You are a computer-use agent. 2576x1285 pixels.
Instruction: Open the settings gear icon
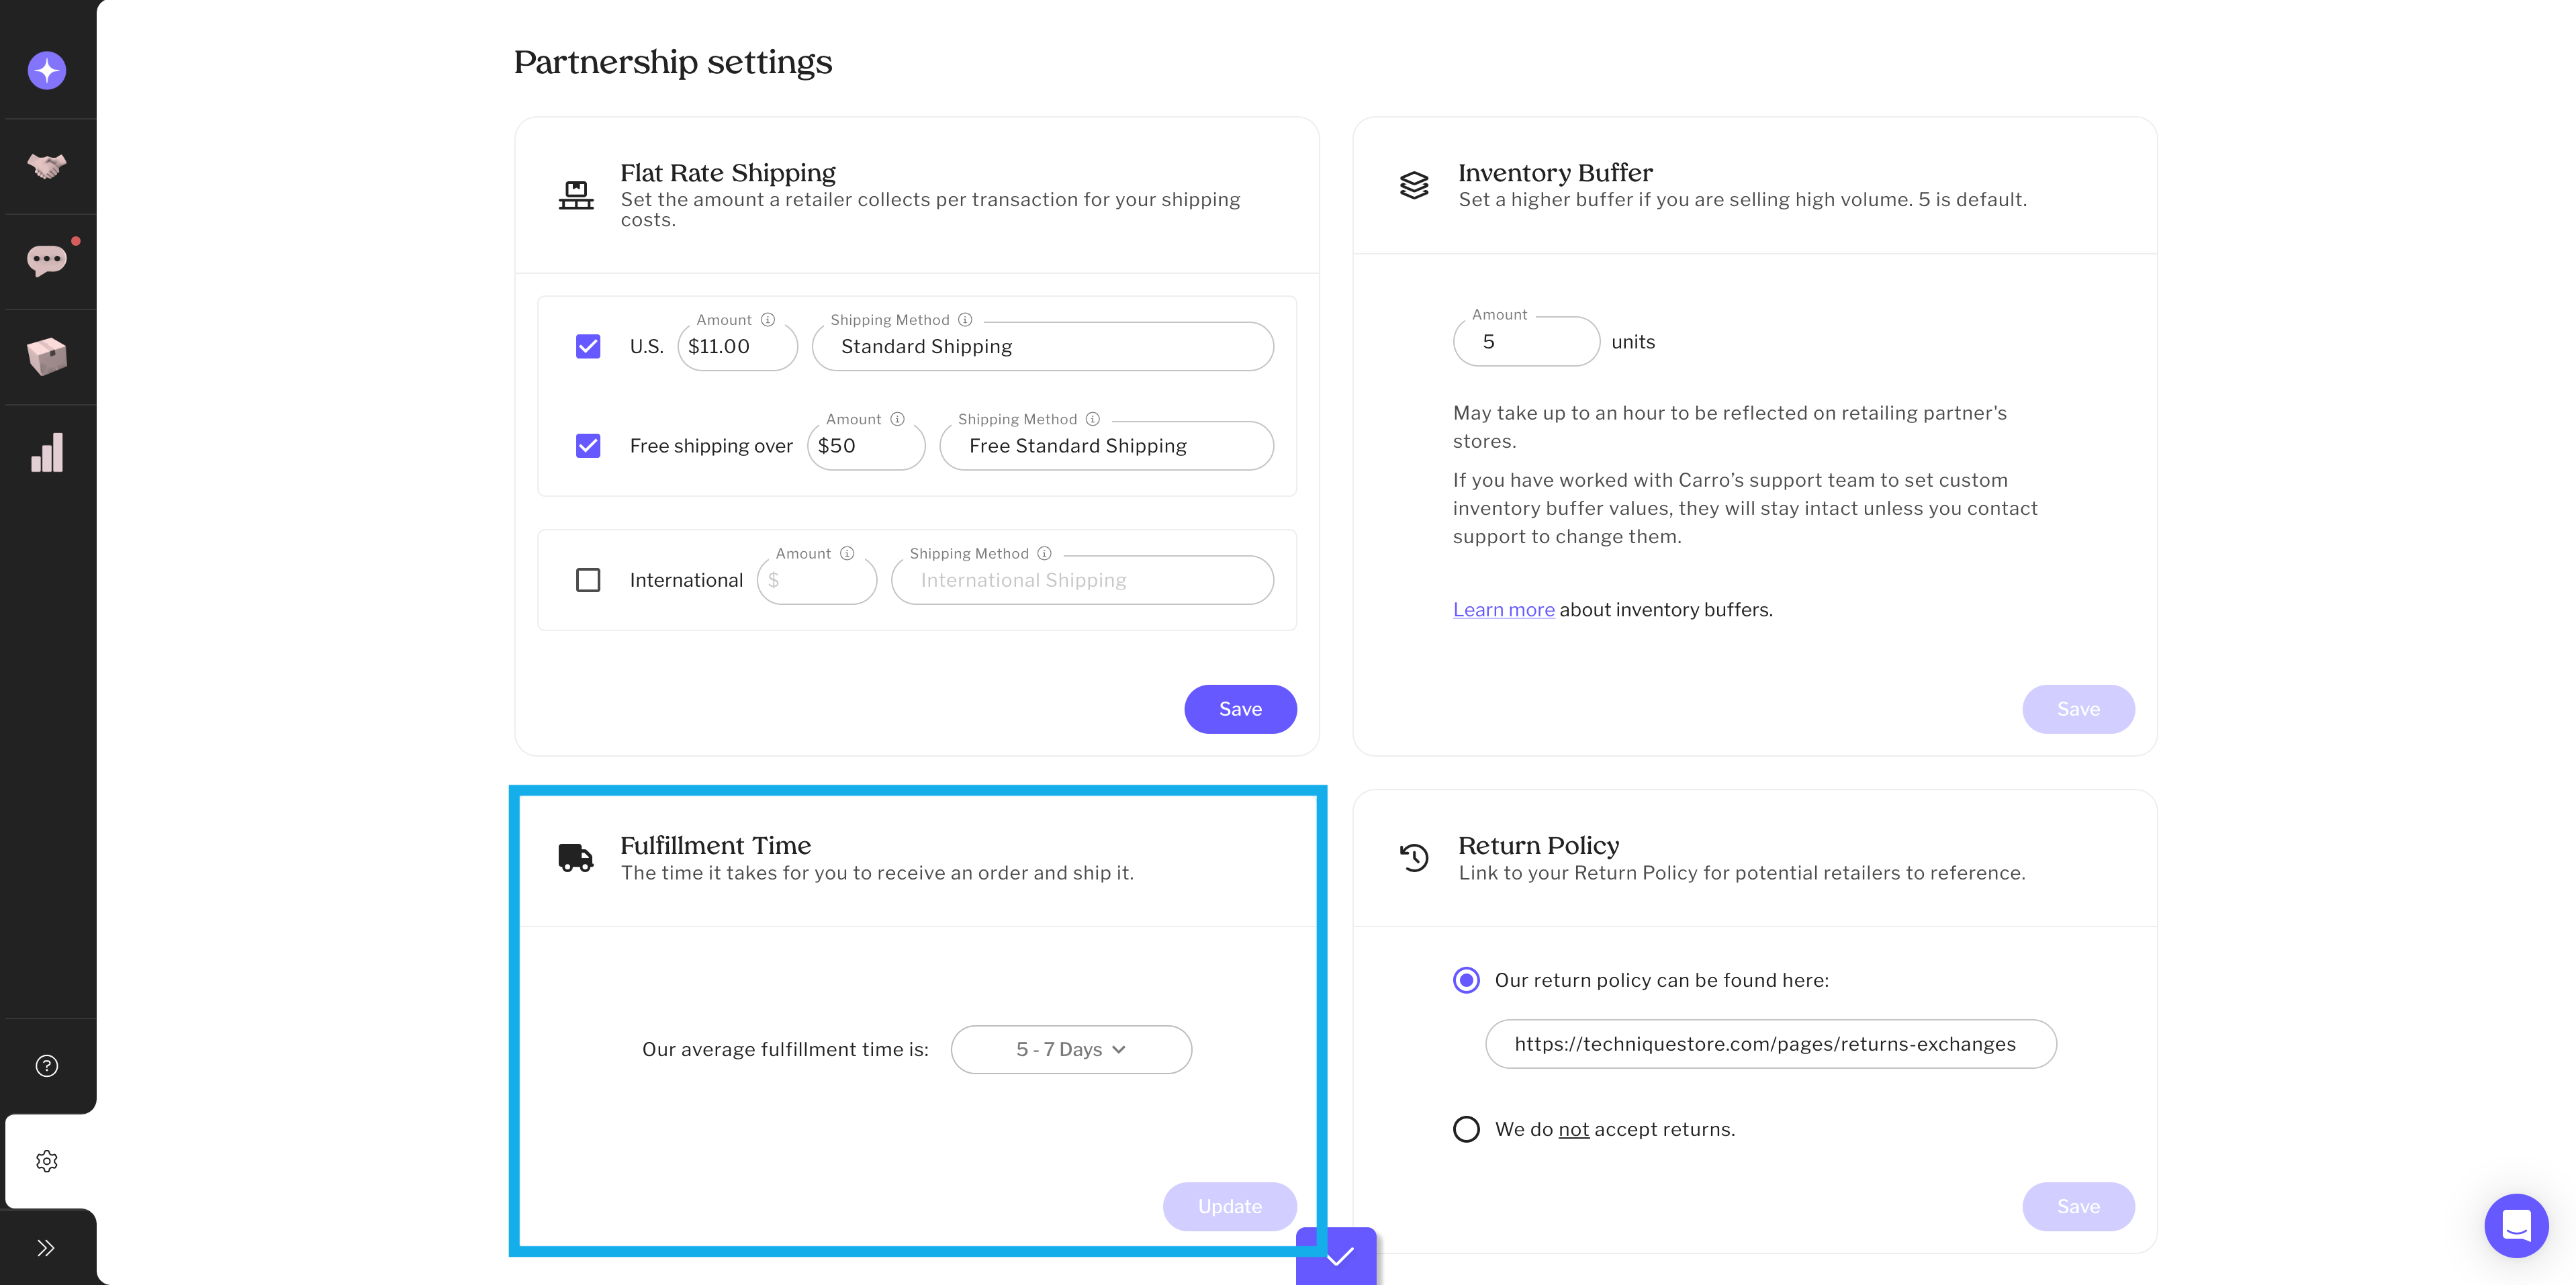[47, 1161]
